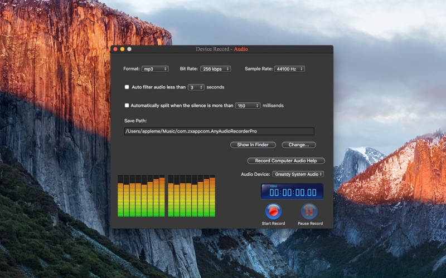Open the Bit Rate 256 kbps dropdown
The width and height of the screenshot is (446, 278).
216,69
